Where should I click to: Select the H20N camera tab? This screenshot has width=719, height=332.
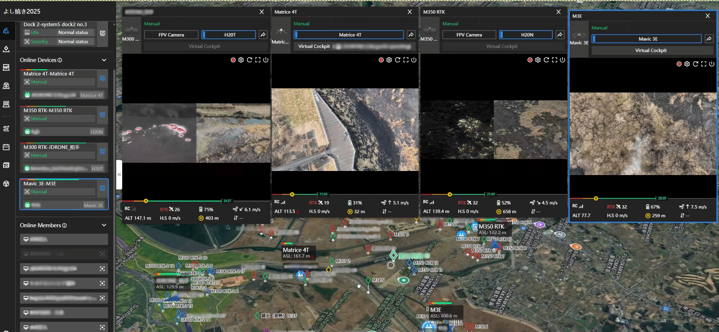(526, 35)
